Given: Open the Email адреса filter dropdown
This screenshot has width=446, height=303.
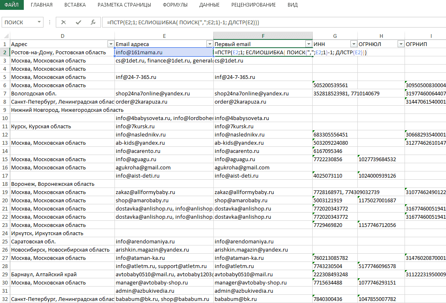Looking at the screenshot, I should pos(210,44).
